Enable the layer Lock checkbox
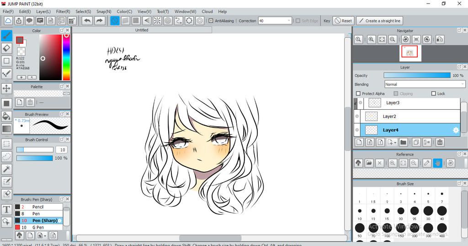468x246 pixels. (433, 93)
